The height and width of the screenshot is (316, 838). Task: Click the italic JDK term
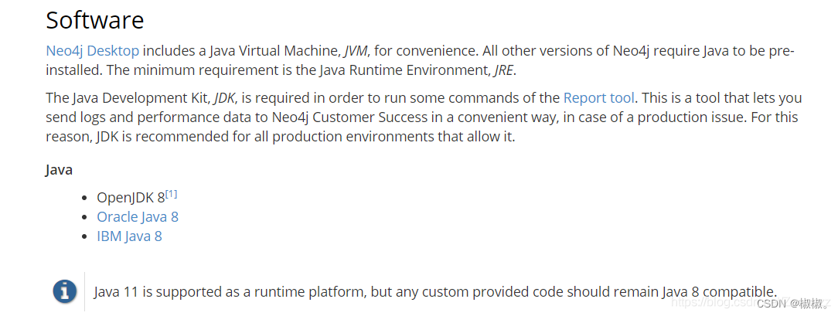point(224,98)
